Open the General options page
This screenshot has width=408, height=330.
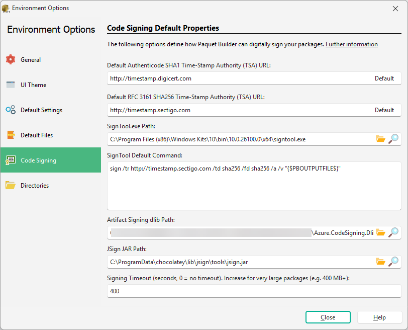coord(51,60)
